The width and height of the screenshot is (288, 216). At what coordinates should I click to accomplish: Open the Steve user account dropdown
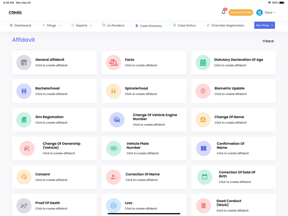(266, 12)
